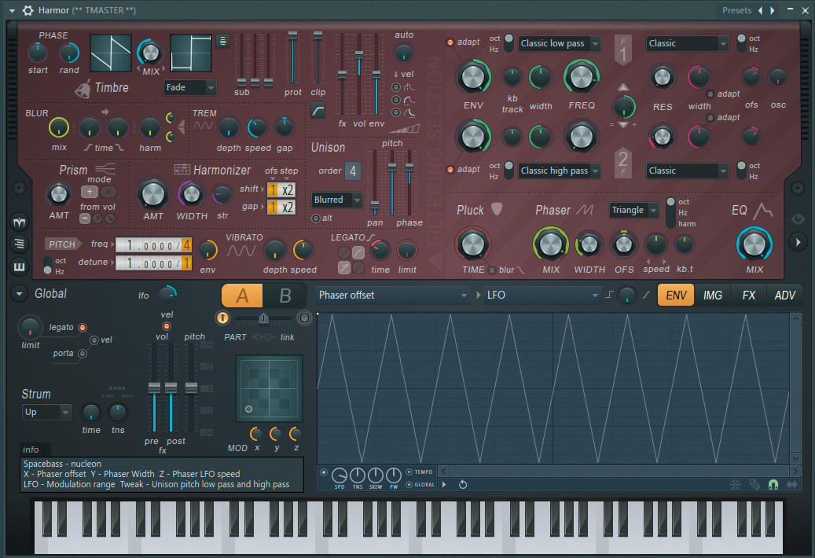Select the FX tab

[x=748, y=295]
